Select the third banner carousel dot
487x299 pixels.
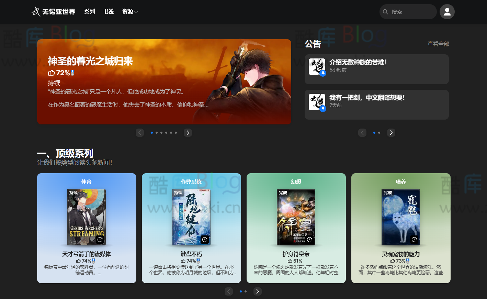click(x=161, y=132)
